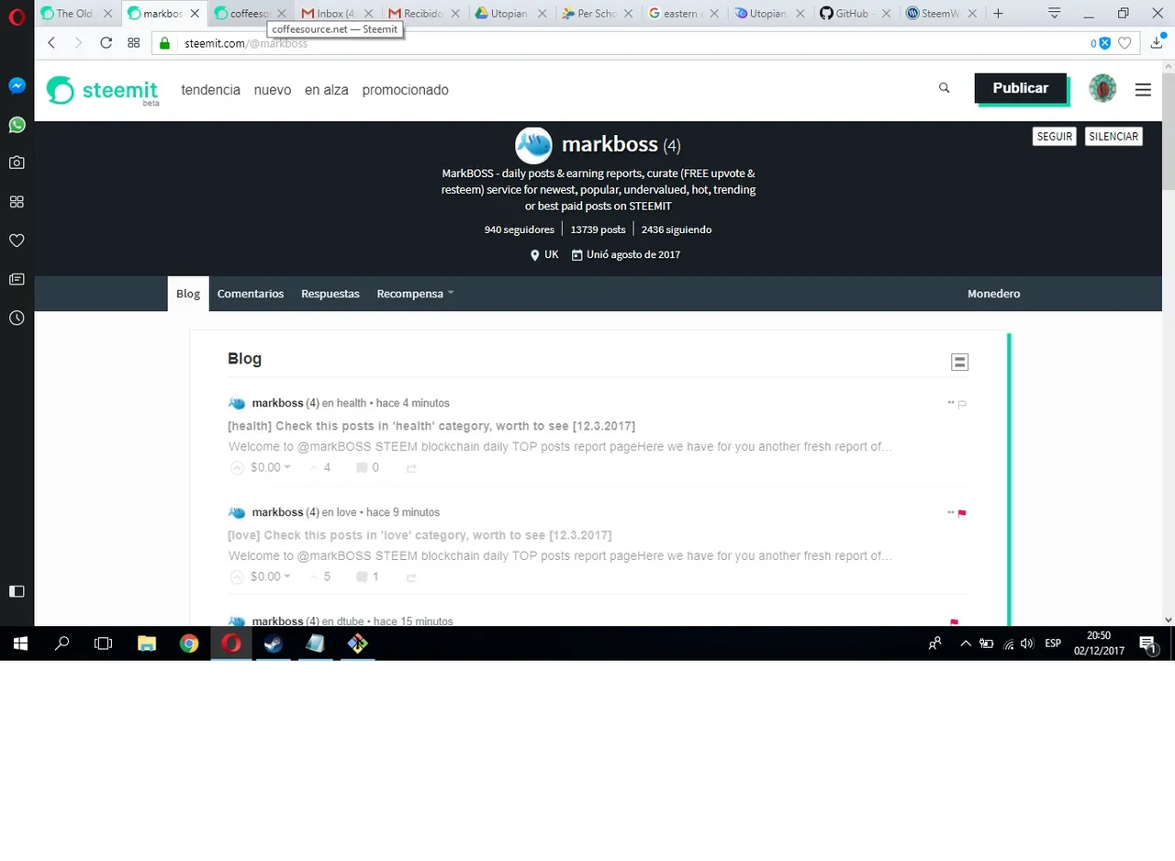Show voters list of the 'love' post
The height and width of the screenshot is (861, 1175).
pos(320,576)
